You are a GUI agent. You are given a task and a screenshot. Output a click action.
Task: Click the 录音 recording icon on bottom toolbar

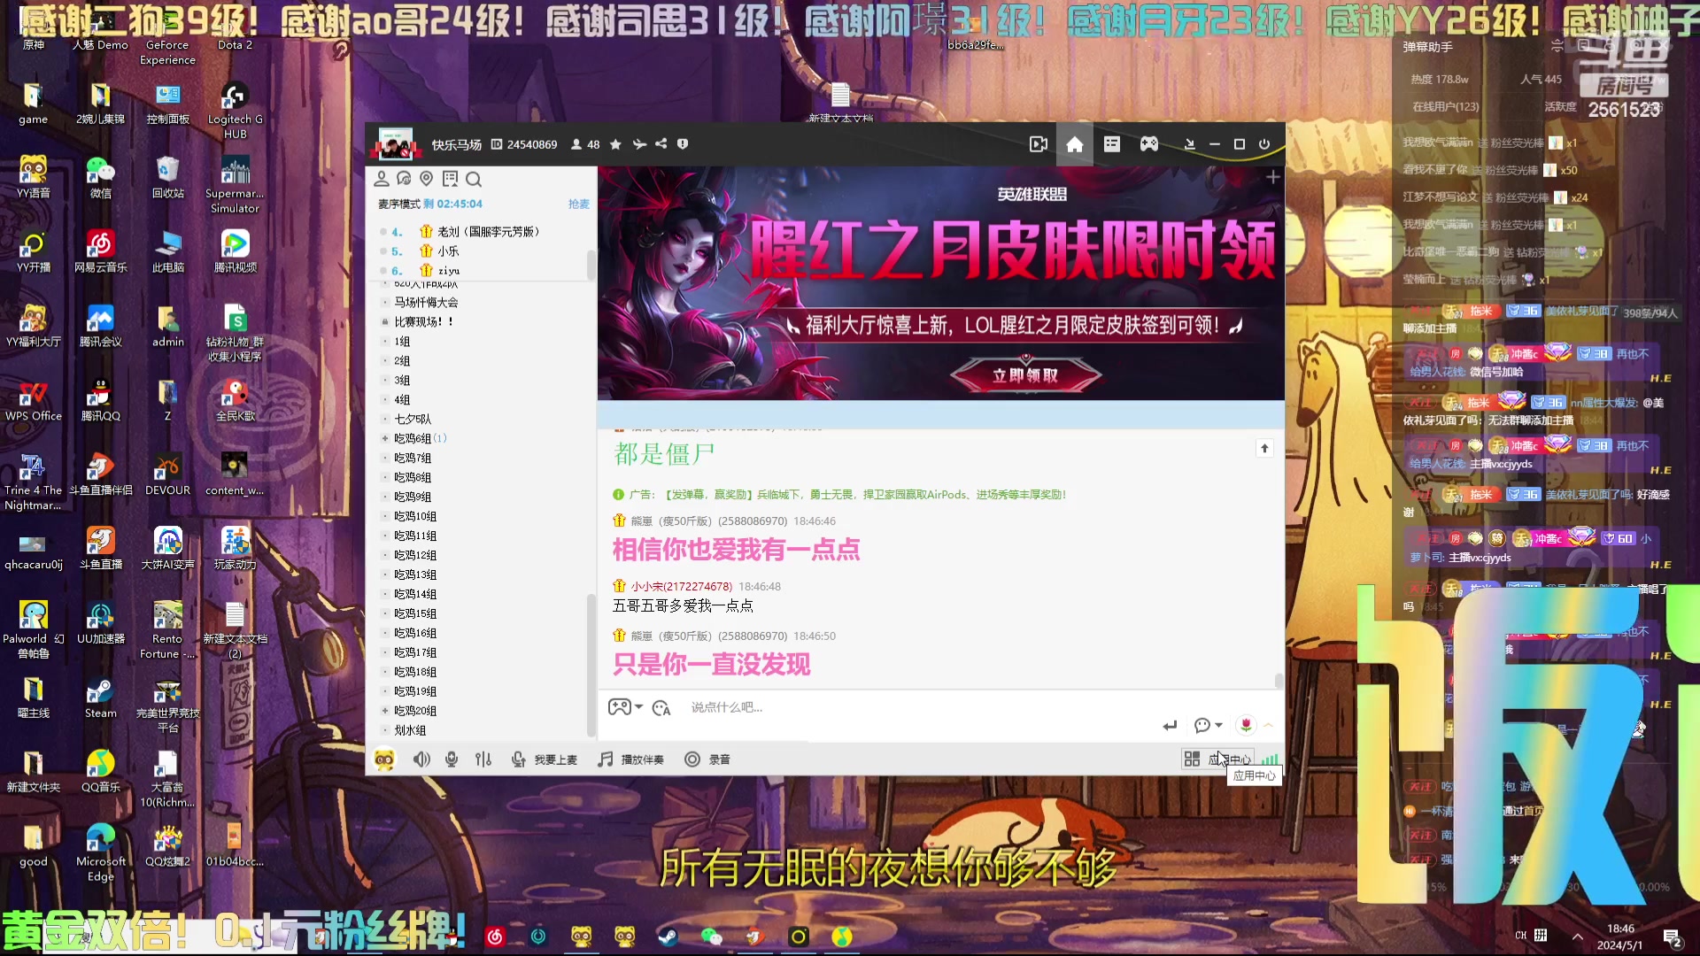(692, 759)
